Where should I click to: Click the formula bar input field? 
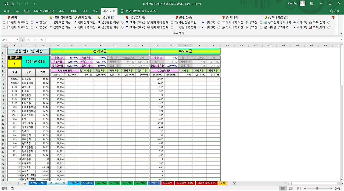pos(192,40)
